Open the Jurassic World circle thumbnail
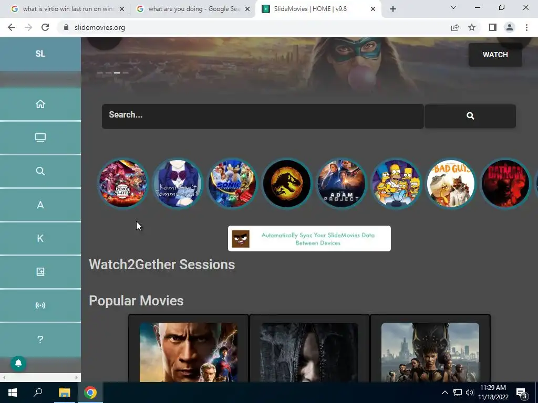Viewport: 538px width, 403px height. pos(287,184)
